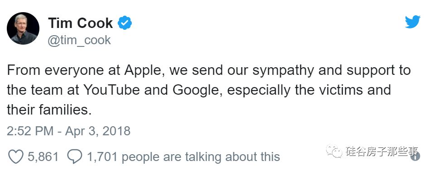Like the tweet with the heart icon
Image resolution: width=432 pixels, height=170 pixels.
[16, 157]
